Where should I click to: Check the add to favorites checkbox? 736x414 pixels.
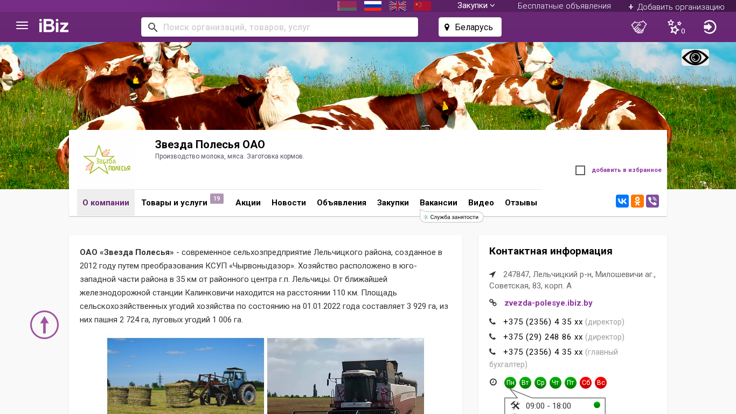point(580,170)
